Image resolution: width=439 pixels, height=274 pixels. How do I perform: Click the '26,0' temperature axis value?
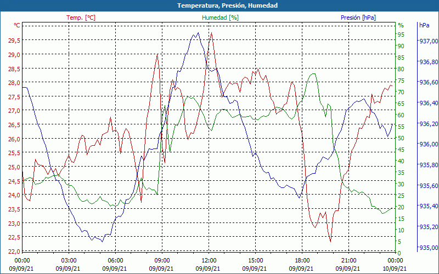click(14, 139)
